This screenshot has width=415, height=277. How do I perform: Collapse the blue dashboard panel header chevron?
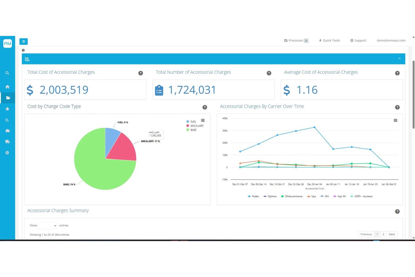coord(399,59)
